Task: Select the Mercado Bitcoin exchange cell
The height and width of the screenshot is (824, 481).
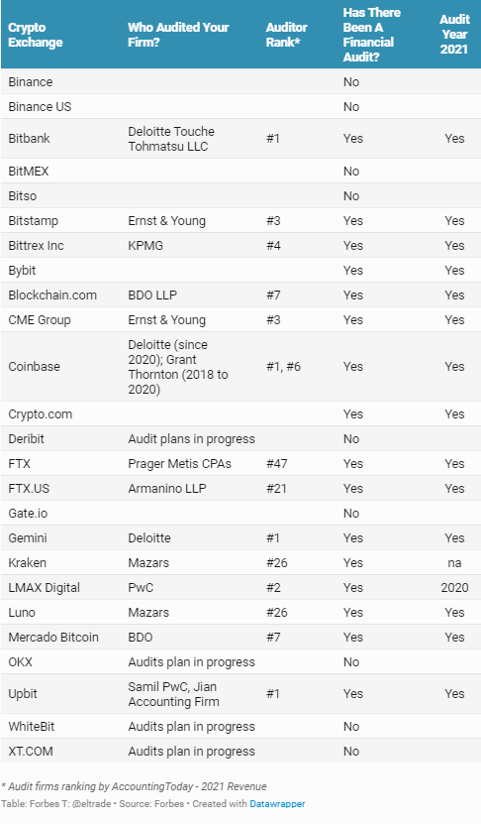Action: [x=53, y=637]
